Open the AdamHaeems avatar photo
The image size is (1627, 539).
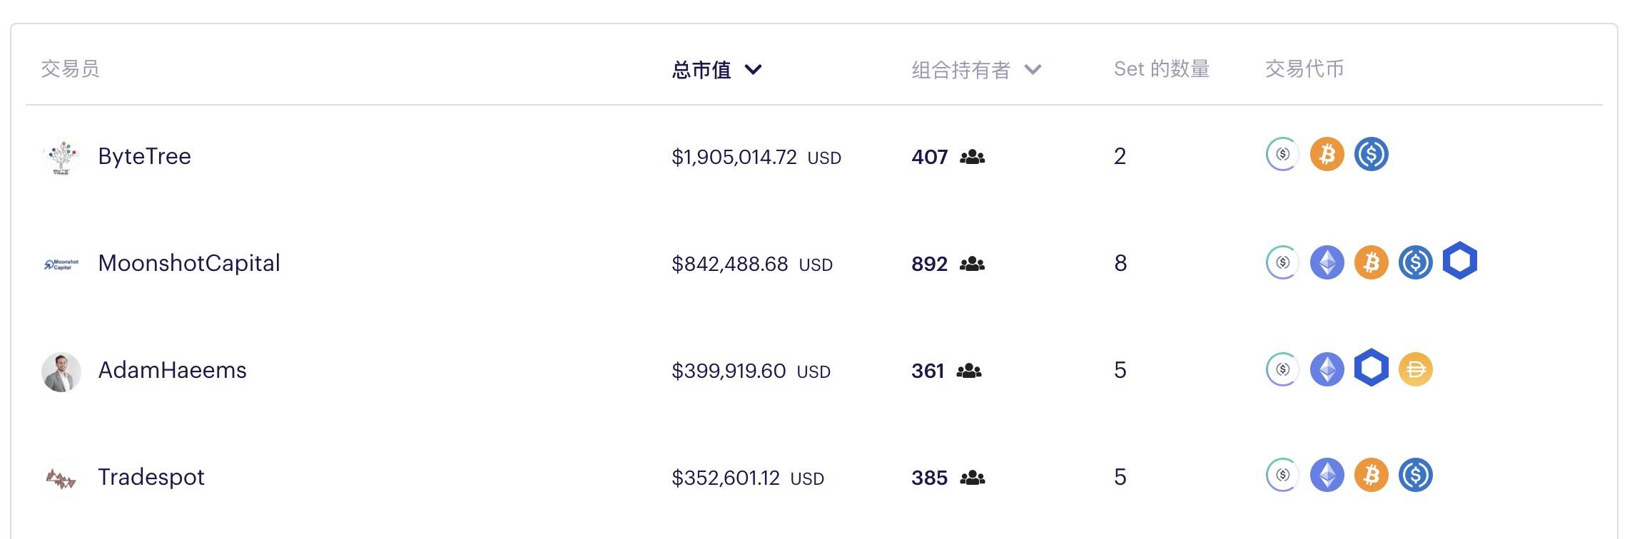pos(61,371)
